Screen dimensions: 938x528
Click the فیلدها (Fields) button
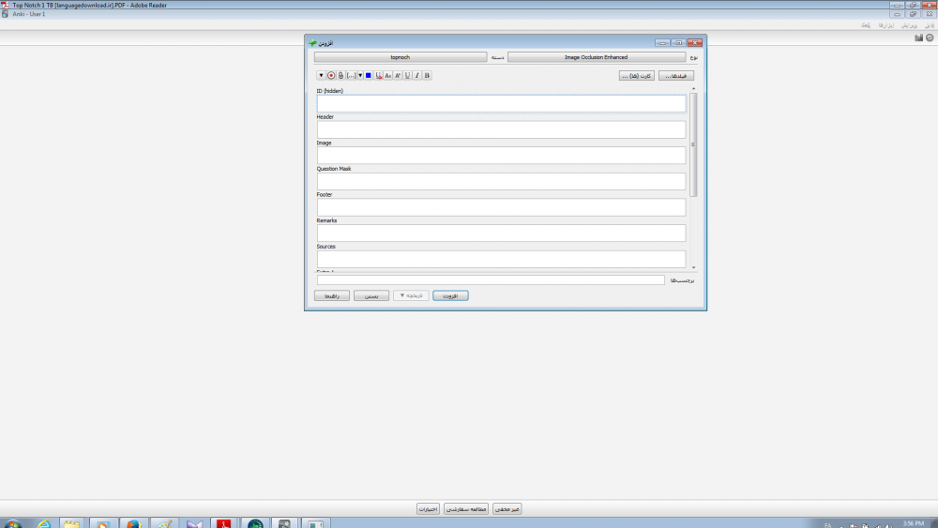point(676,75)
